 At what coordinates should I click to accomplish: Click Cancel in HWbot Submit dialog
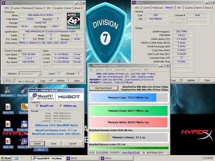tap(73, 144)
